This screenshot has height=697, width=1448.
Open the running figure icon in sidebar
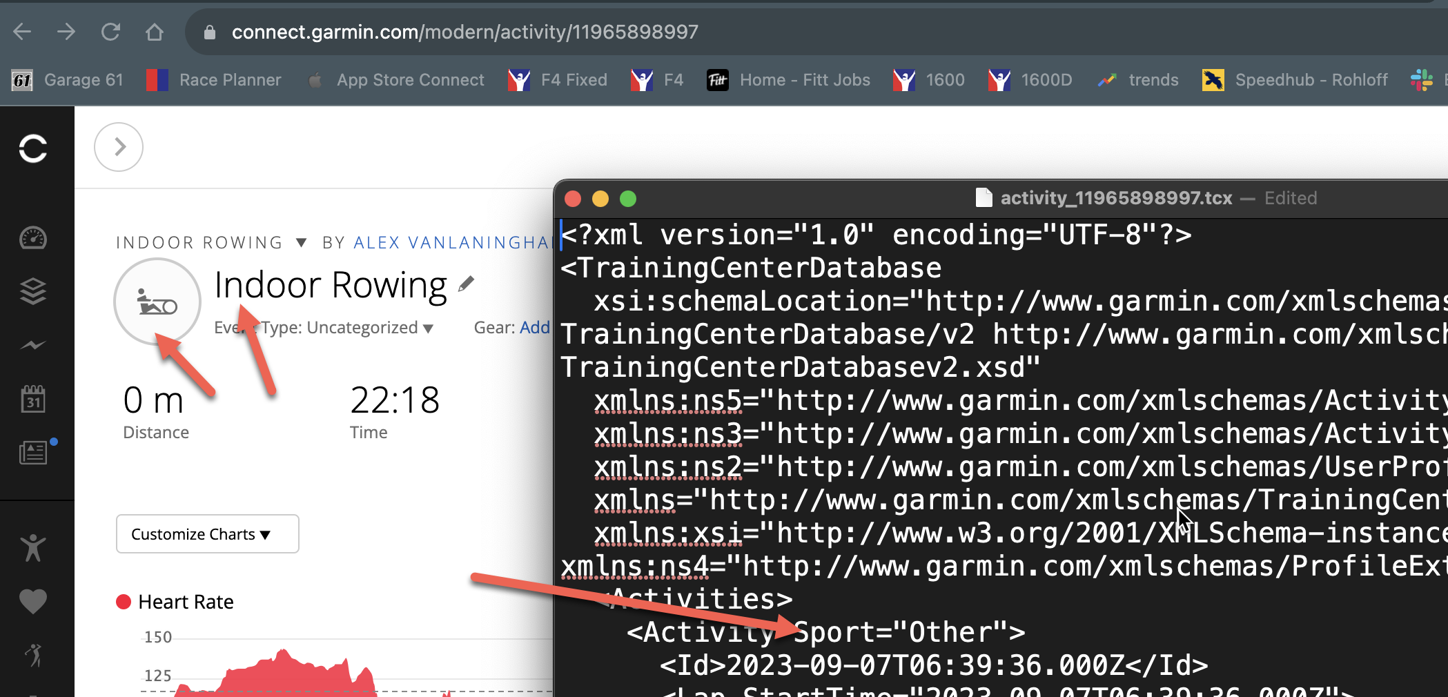pos(35,655)
